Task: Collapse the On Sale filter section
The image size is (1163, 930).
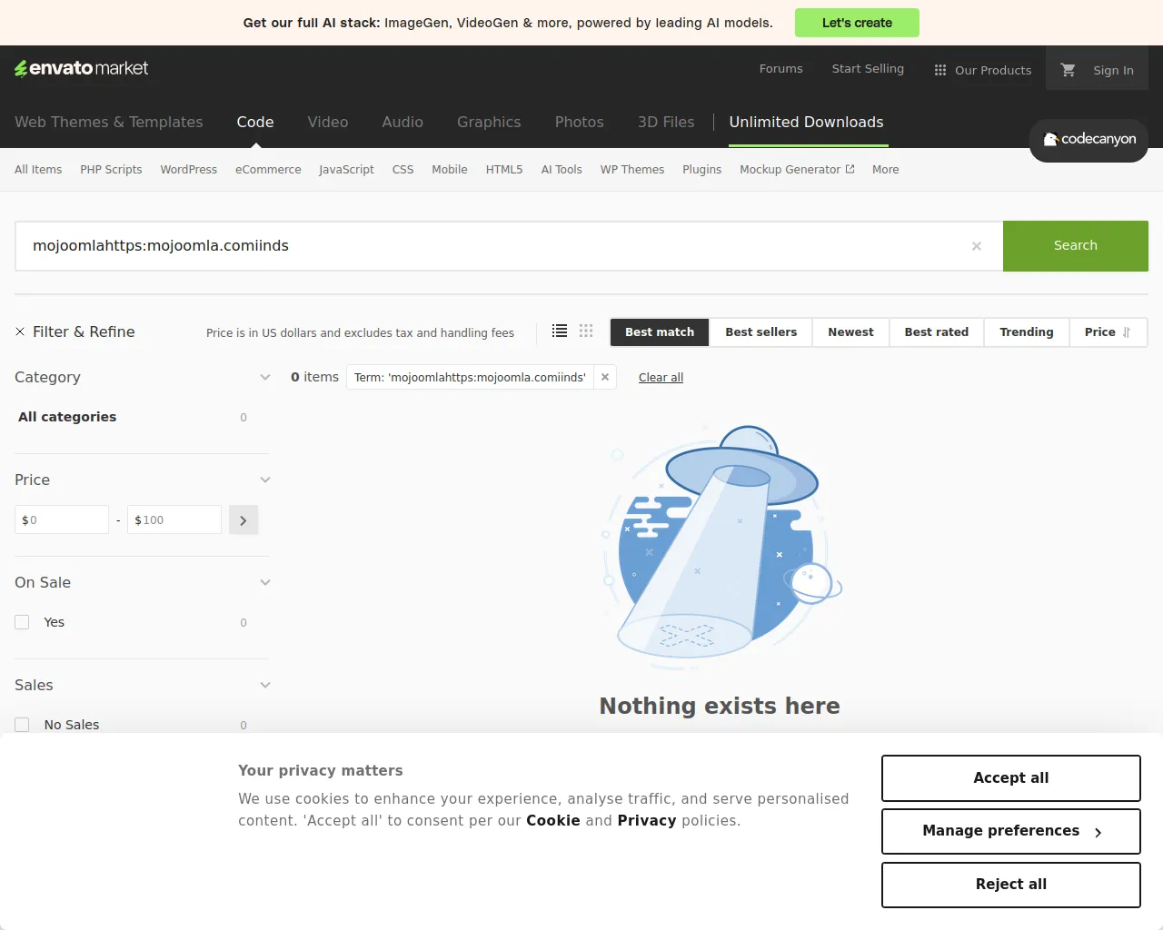Action: [x=265, y=582]
